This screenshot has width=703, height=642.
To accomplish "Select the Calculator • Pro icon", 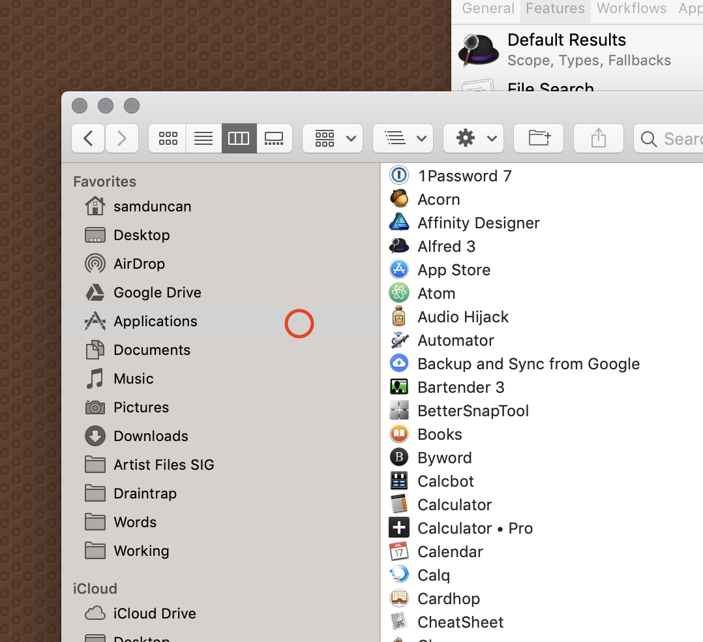I will coord(399,528).
